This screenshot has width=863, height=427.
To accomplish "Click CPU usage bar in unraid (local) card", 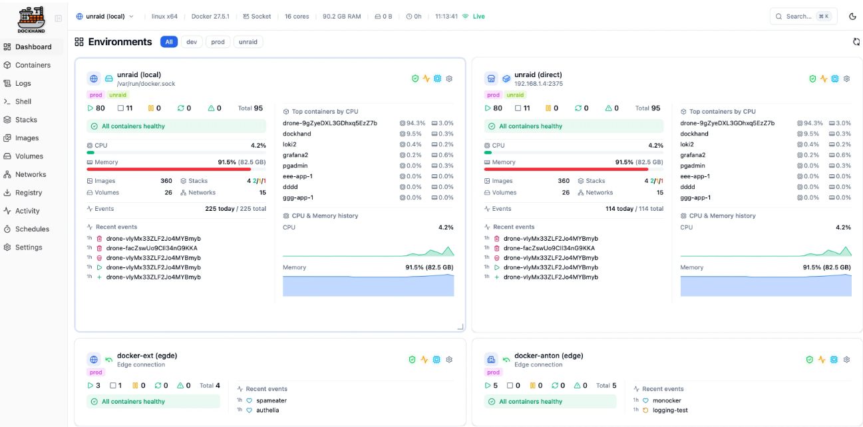I will (176, 152).
